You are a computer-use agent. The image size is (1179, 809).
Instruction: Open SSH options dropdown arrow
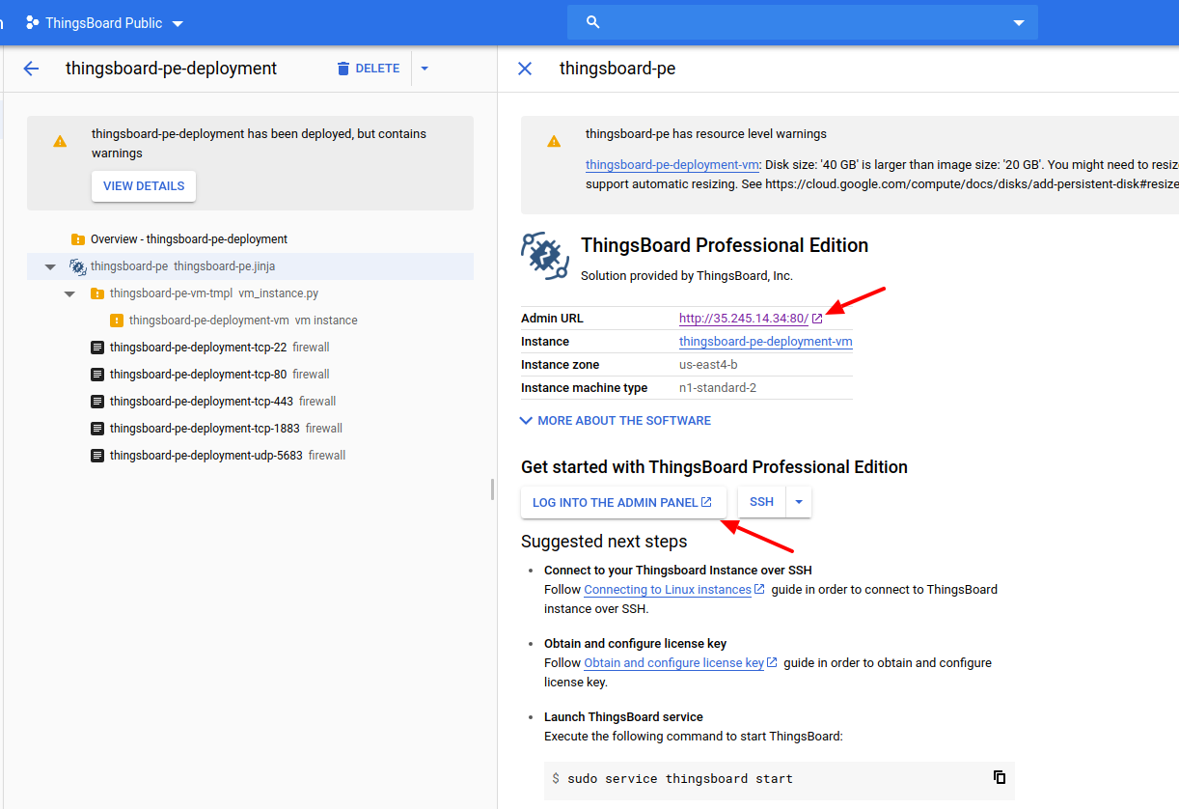pyautogui.click(x=799, y=502)
